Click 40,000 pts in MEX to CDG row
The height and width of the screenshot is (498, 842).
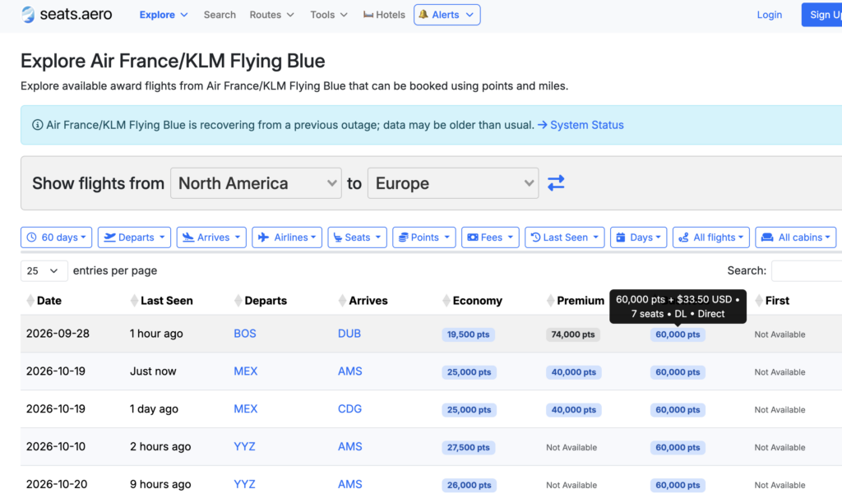click(x=573, y=409)
